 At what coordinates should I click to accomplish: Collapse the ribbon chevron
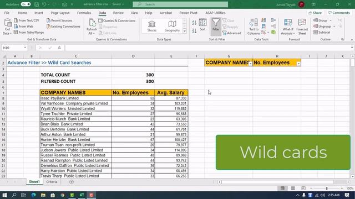(352, 40)
